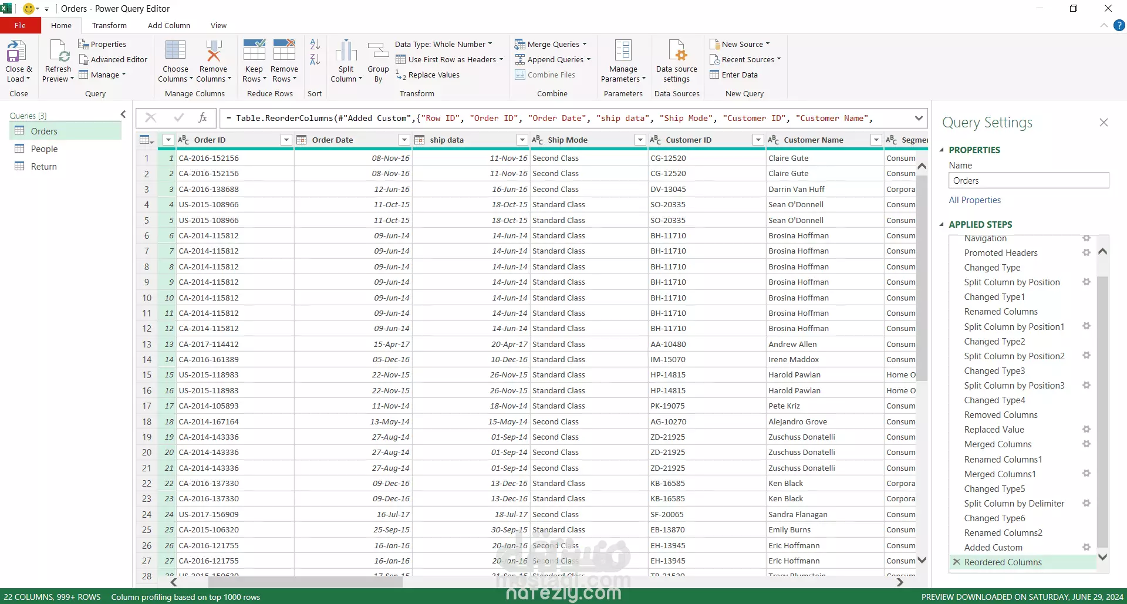
Task: Switch to the Transform ribbon tab
Action: [109, 25]
